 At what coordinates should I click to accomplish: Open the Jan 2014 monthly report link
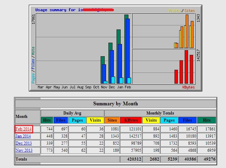point(23,136)
